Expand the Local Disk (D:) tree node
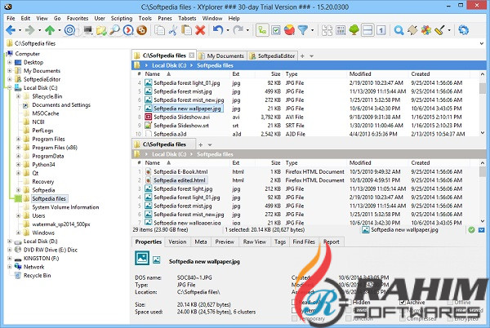This screenshot has height=328, width=490. [10, 242]
